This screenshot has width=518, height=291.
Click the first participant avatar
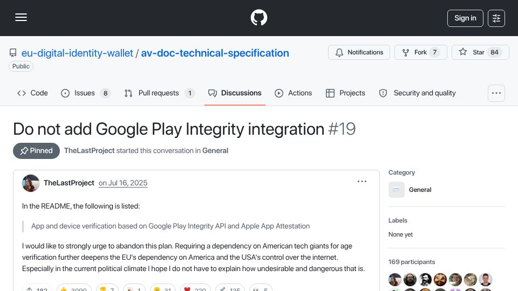point(395,280)
